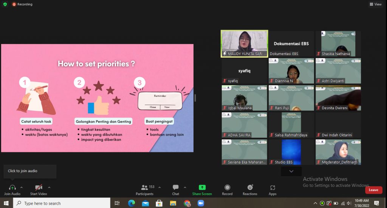The image size is (387, 208).
Task: Show next page of participant thumbnails
Action: click(x=291, y=171)
